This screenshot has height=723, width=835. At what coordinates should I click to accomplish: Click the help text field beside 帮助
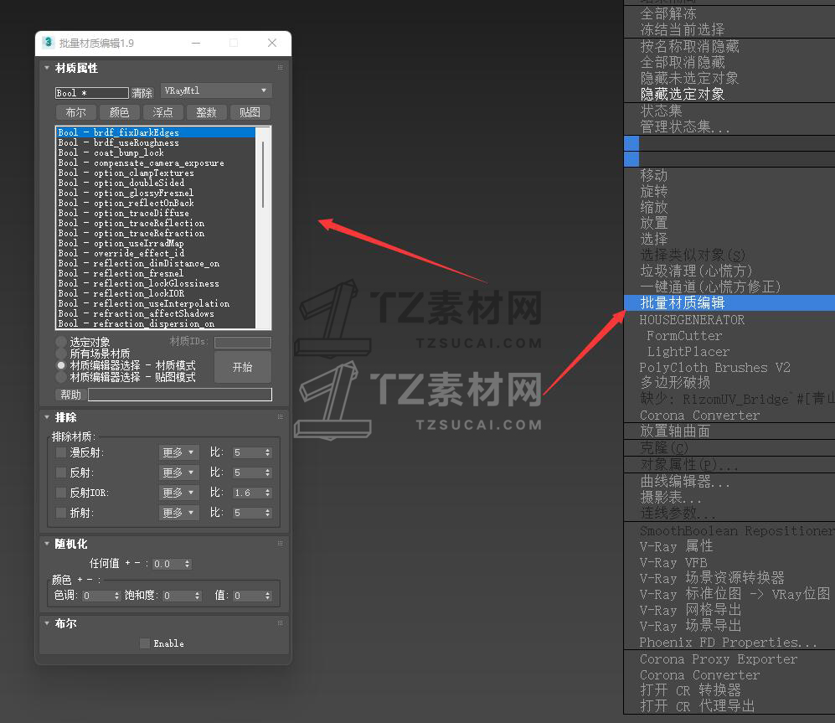(180, 395)
